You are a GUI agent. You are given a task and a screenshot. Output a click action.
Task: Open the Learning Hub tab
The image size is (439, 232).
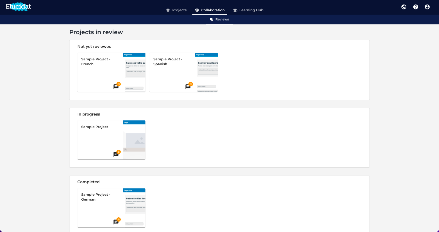248,10
